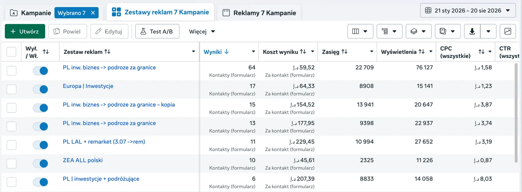Turn off ZEA ALL polski switch
522x192 pixels.
click(40, 163)
